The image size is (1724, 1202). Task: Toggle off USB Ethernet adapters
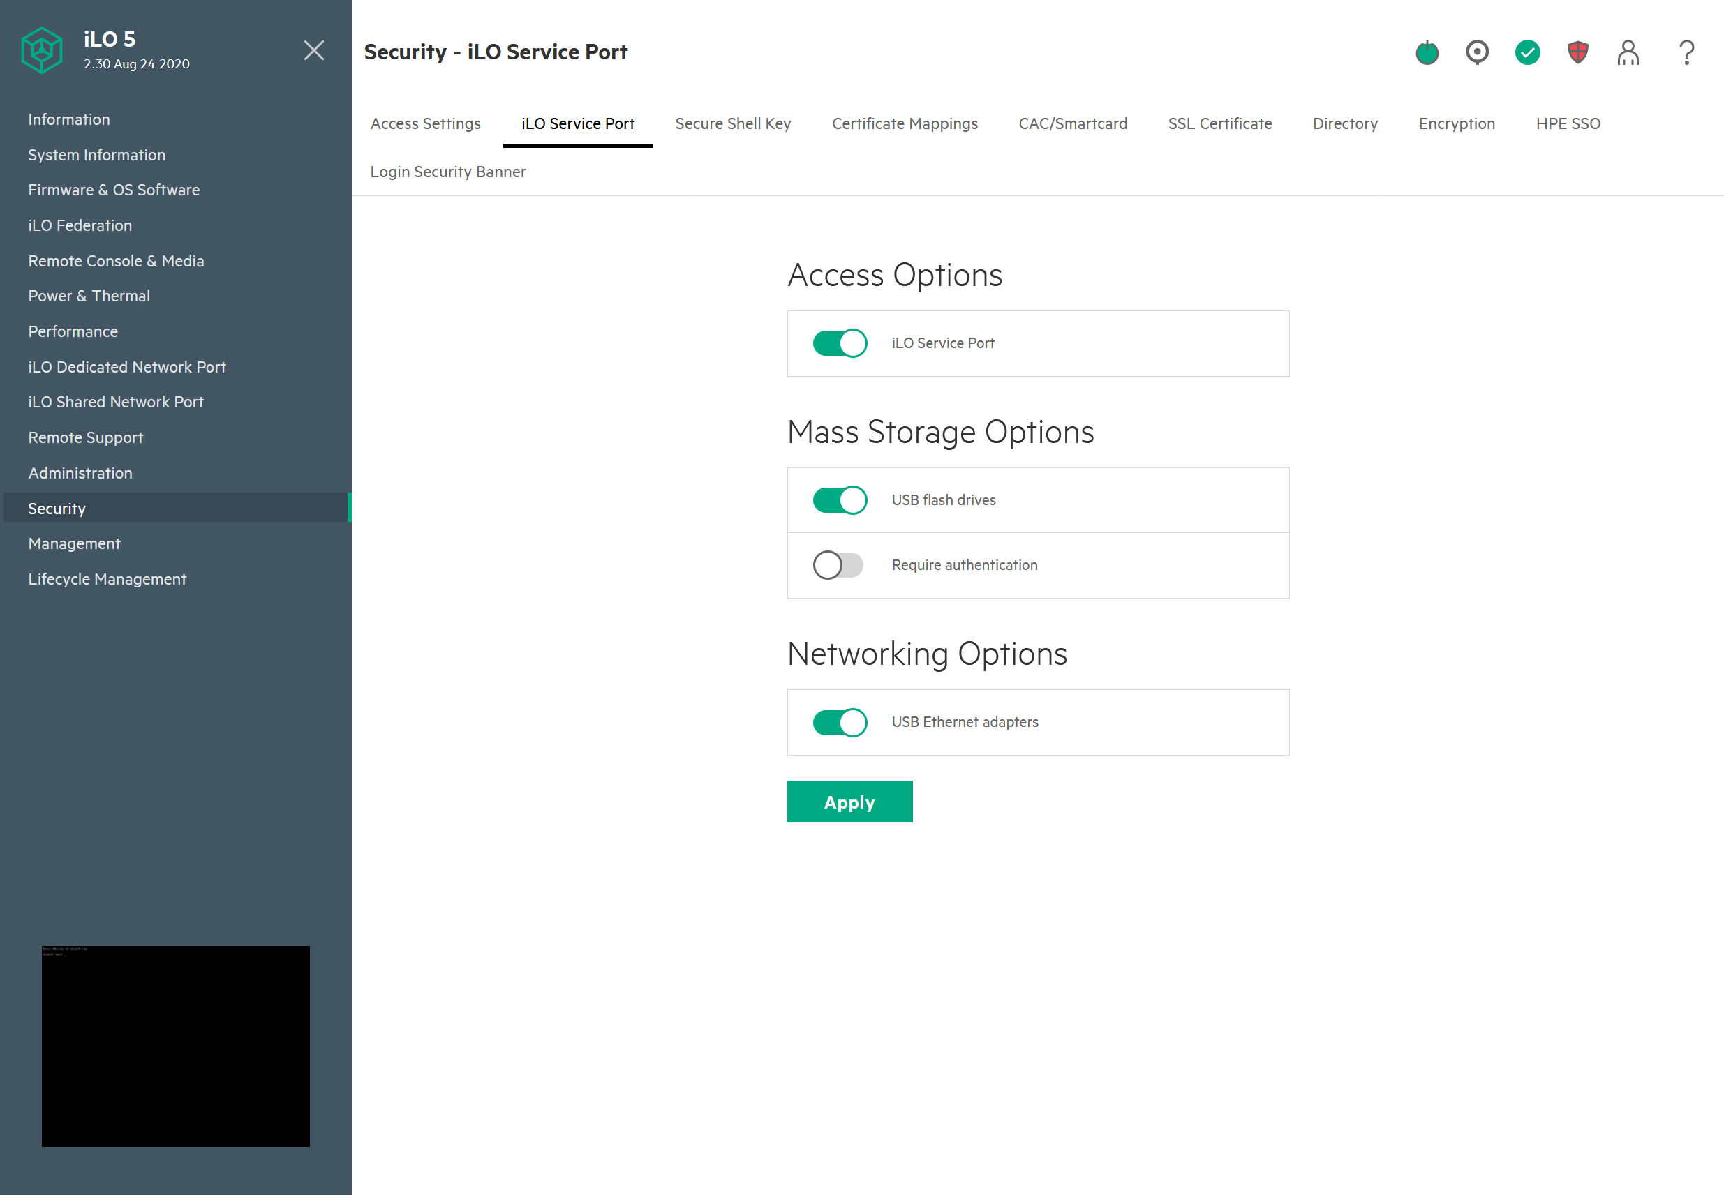[840, 722]
